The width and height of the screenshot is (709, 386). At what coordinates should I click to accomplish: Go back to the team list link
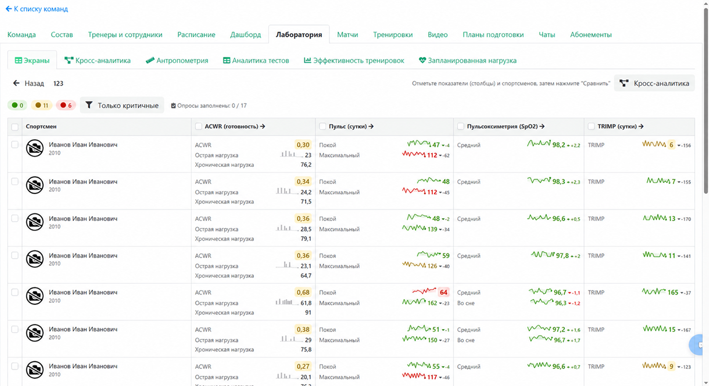click(x=37, y=9)
